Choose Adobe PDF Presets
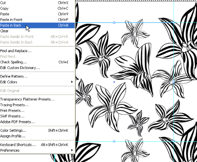Image resolution: width=197 pixels, height=162 pixels. point(37,122)
